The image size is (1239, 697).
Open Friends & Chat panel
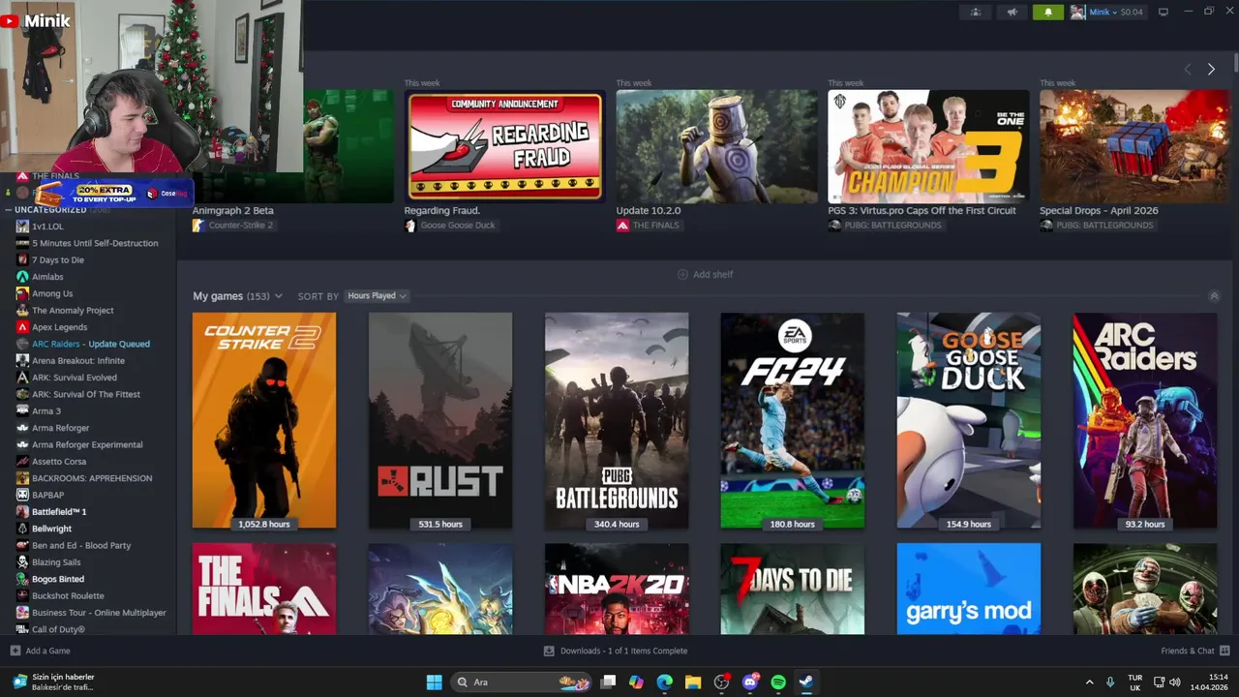pos(1195,651)
